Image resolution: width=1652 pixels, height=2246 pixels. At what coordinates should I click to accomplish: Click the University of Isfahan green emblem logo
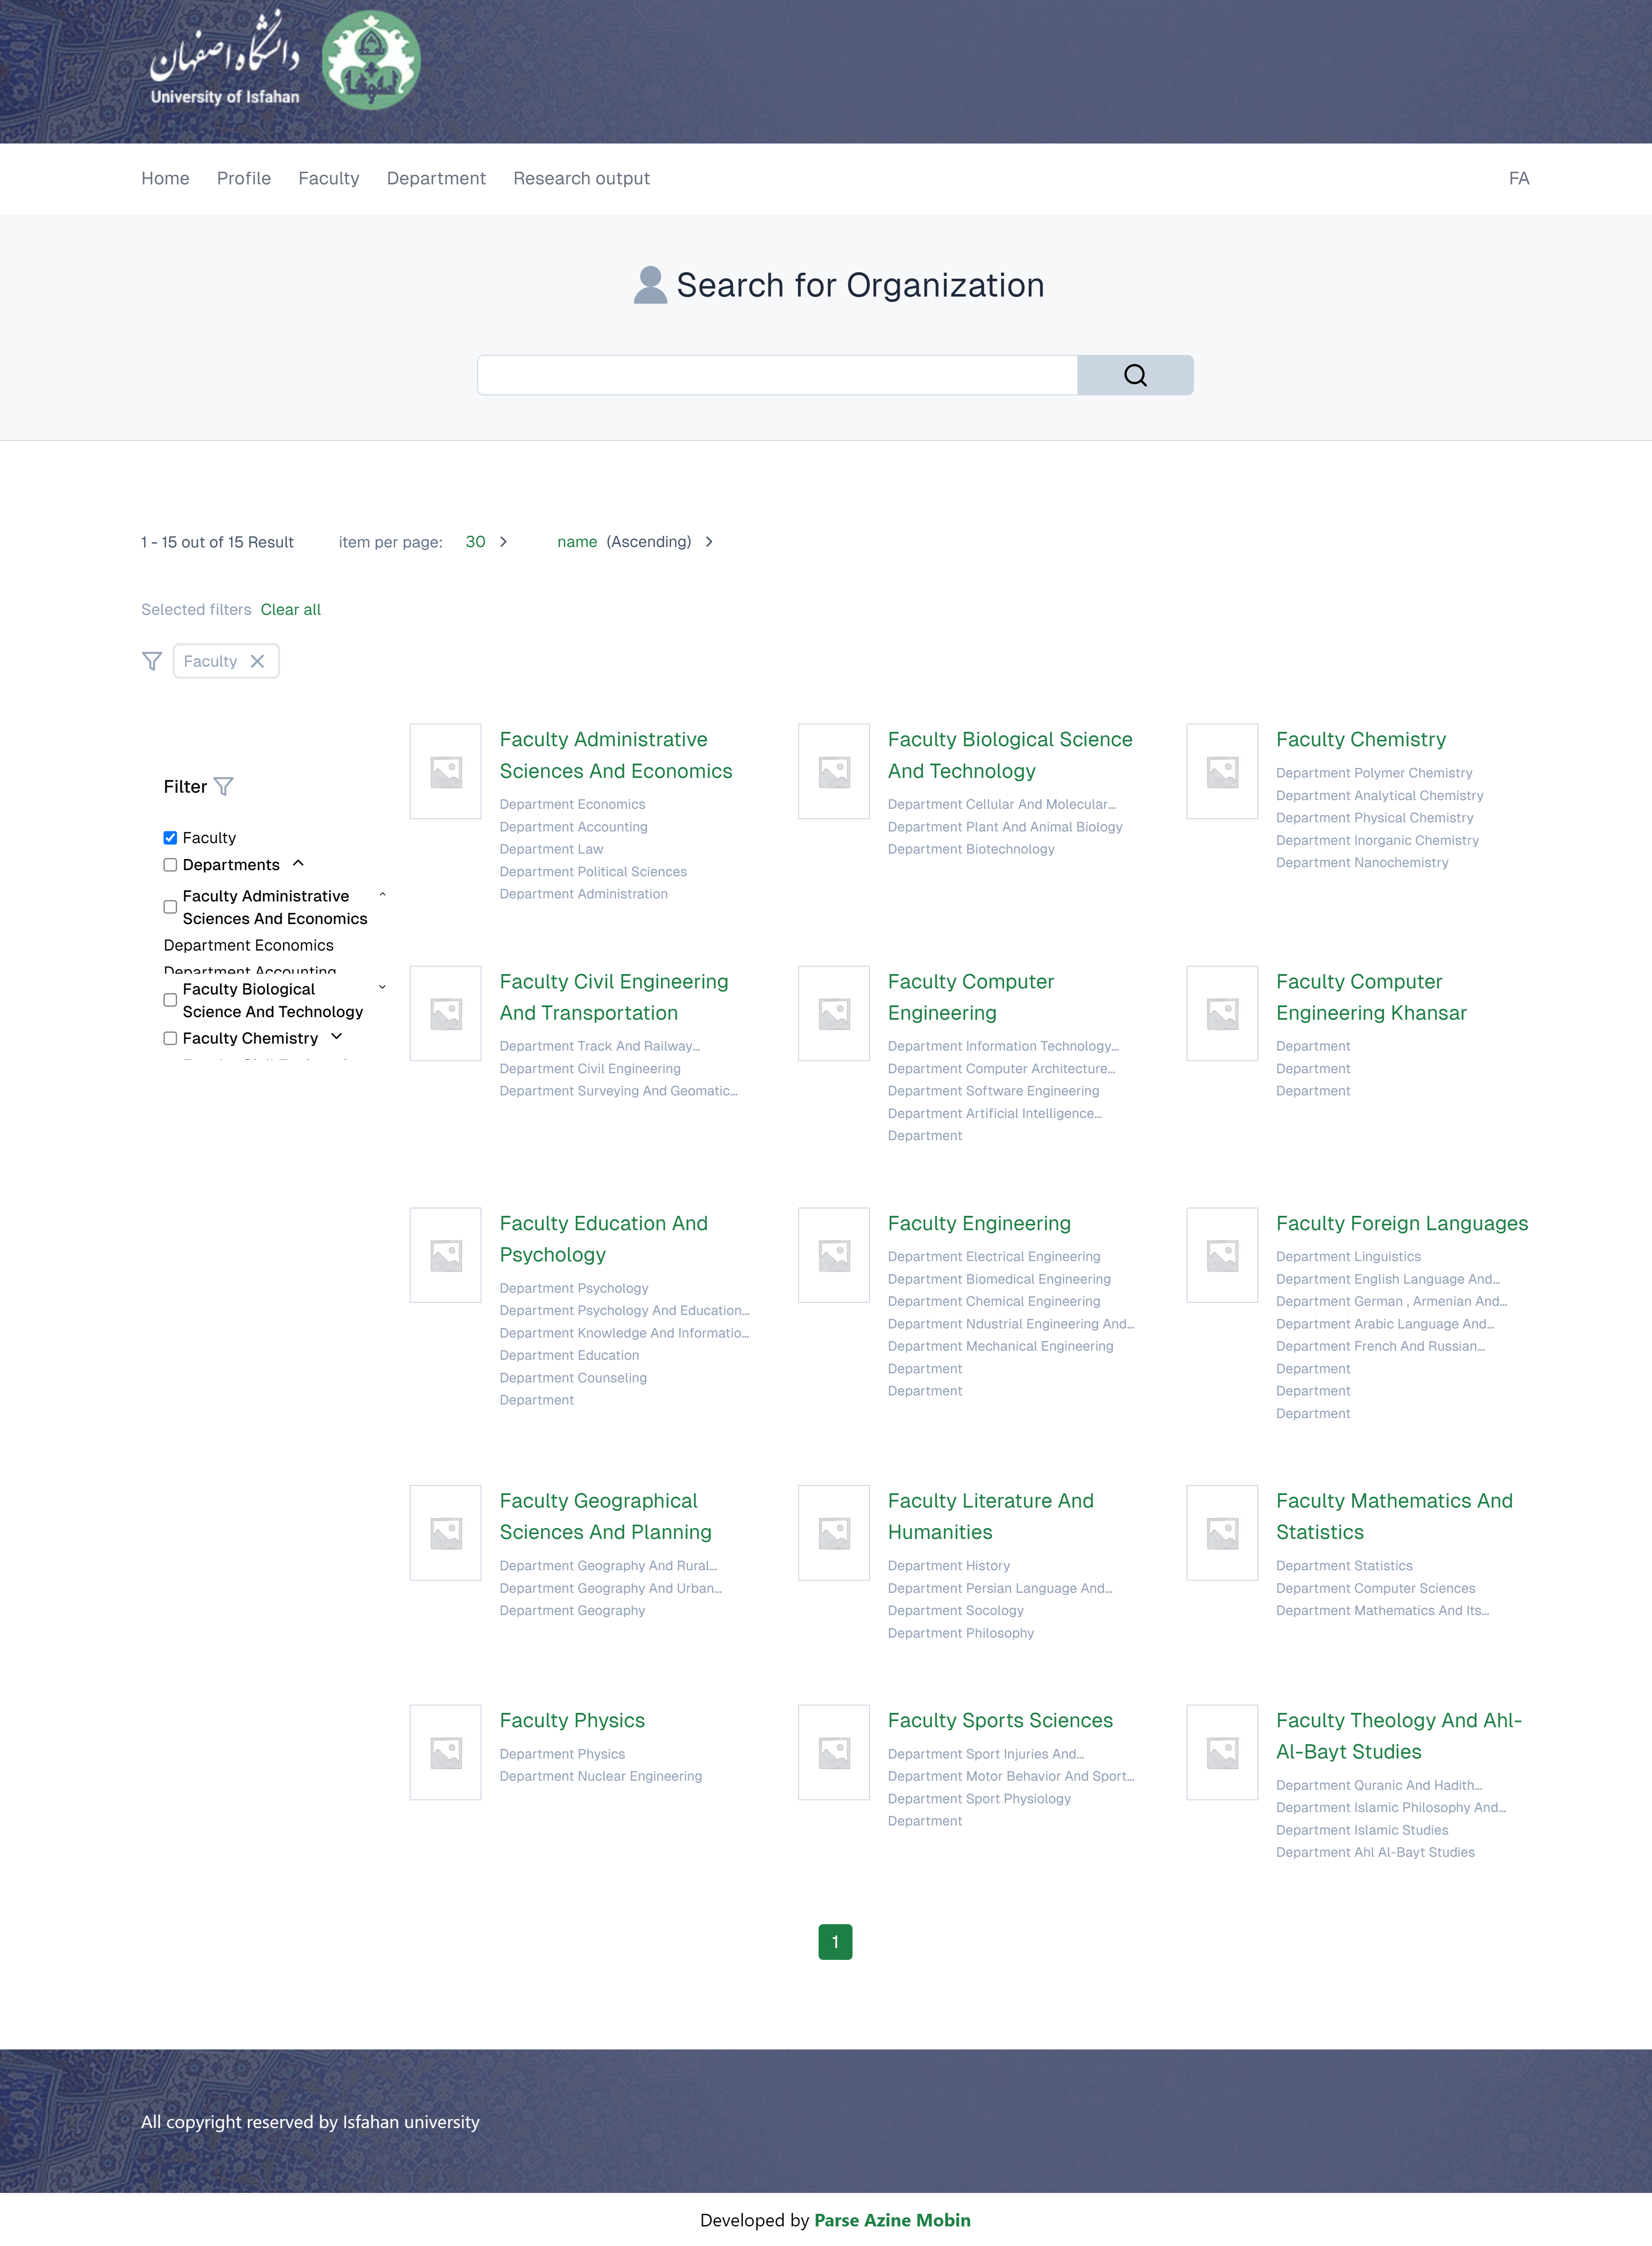(x=371, y=60)
